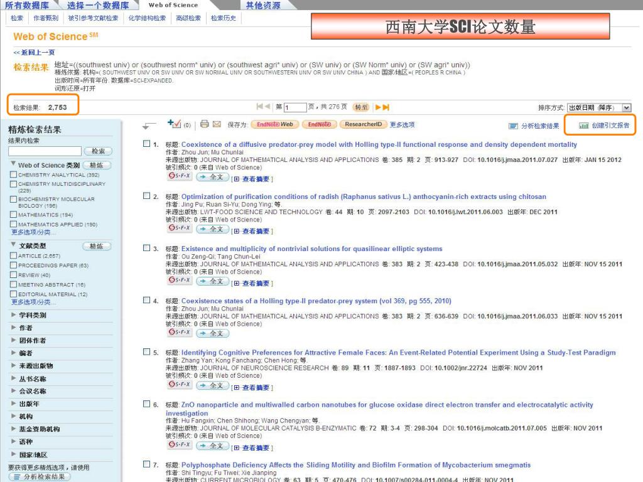This screenshot has height=482, width=643.
Task: Click the email envelope icon
Action: [217, 124]
